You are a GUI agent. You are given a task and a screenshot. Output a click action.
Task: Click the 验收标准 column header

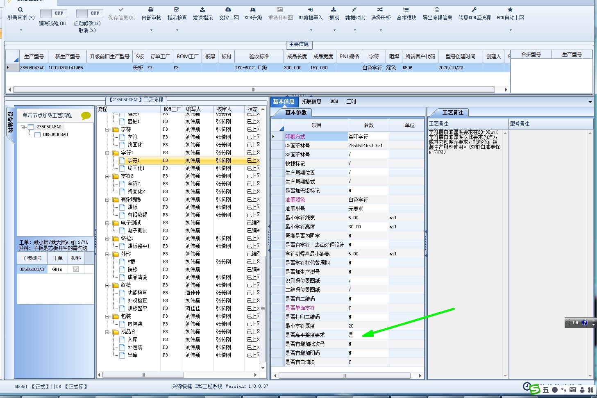click(259, 57)
